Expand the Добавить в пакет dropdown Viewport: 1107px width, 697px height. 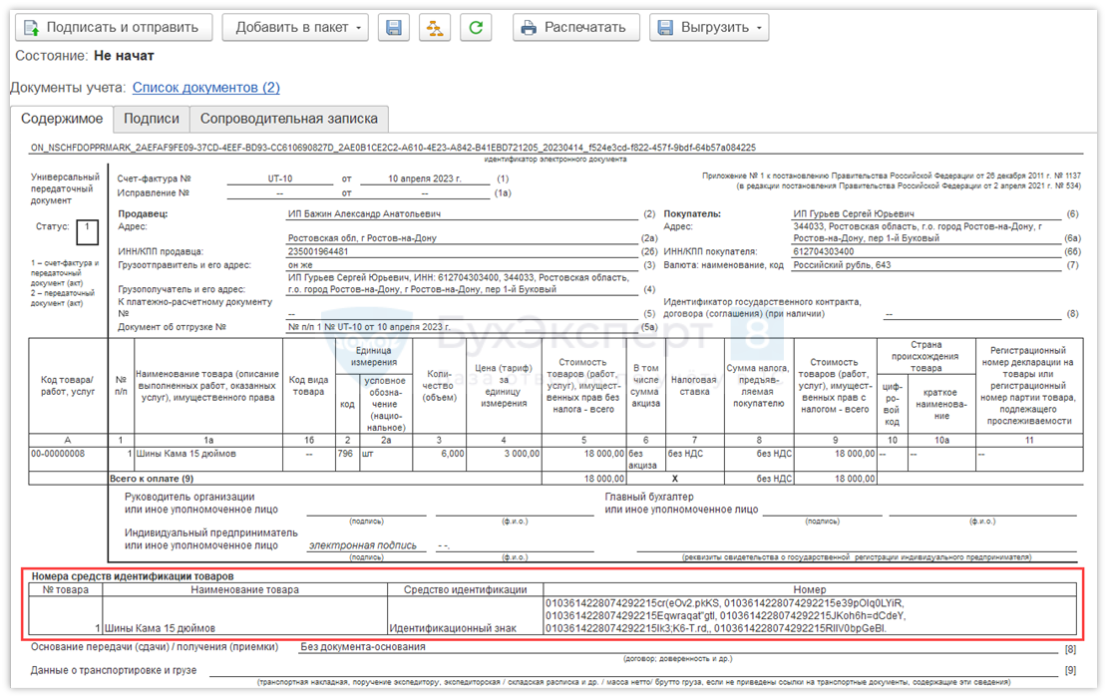point(295,27)
